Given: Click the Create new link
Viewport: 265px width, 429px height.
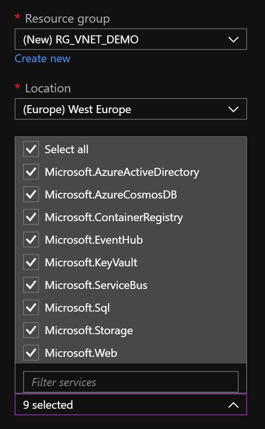Looking at the screenshot, I should pyautogui.click(x=43, y=58).
